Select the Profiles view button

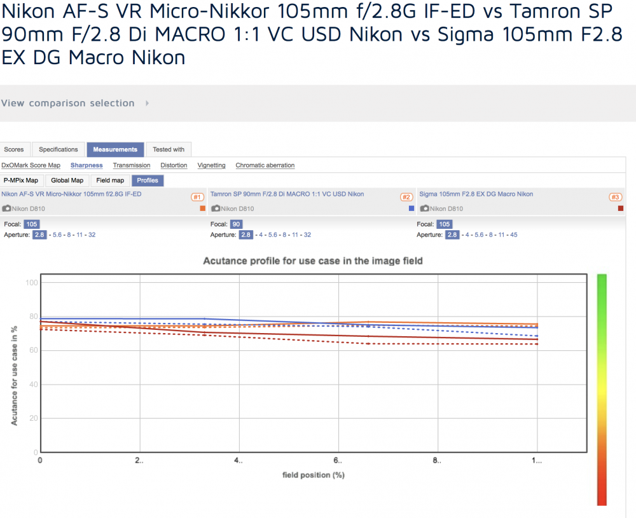click(148, 181)
